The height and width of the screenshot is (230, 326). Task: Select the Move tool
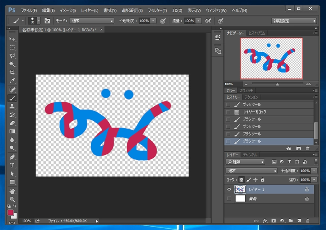point(12,39)
